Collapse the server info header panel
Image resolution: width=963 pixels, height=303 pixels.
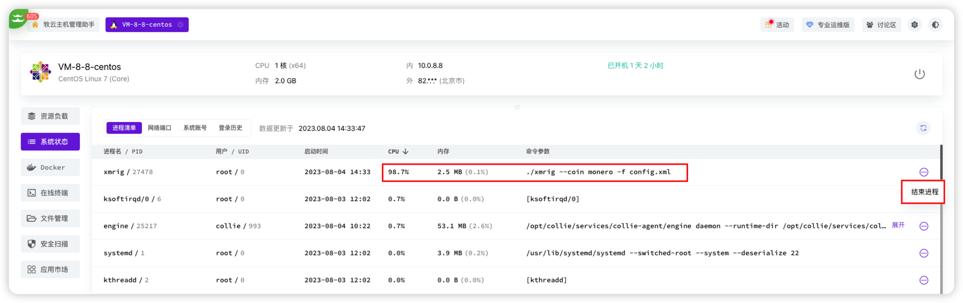(517, 107)
